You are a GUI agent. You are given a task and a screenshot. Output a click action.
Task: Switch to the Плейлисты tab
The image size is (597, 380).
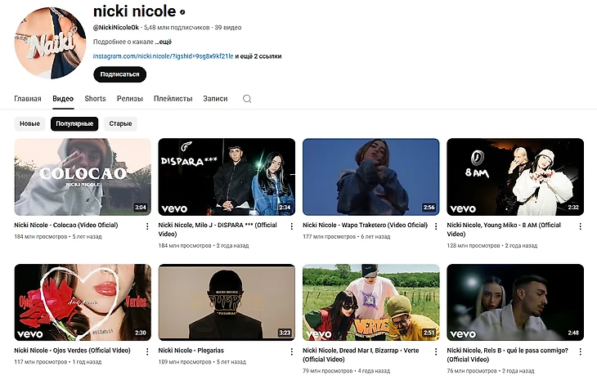pos(173,99)
